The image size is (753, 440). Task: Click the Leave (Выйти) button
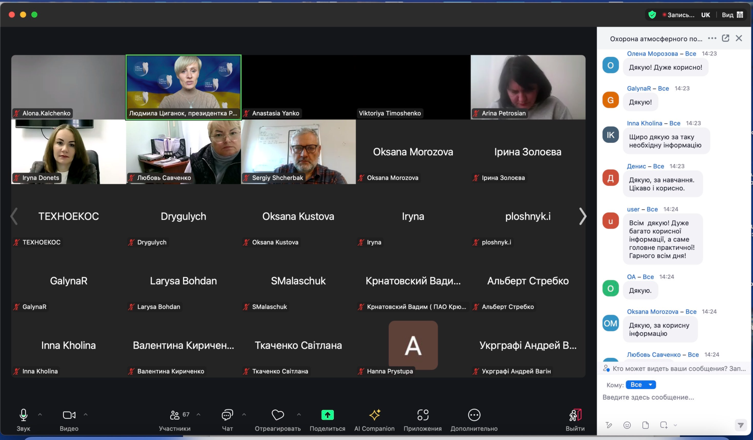click(x=575, y=415)
